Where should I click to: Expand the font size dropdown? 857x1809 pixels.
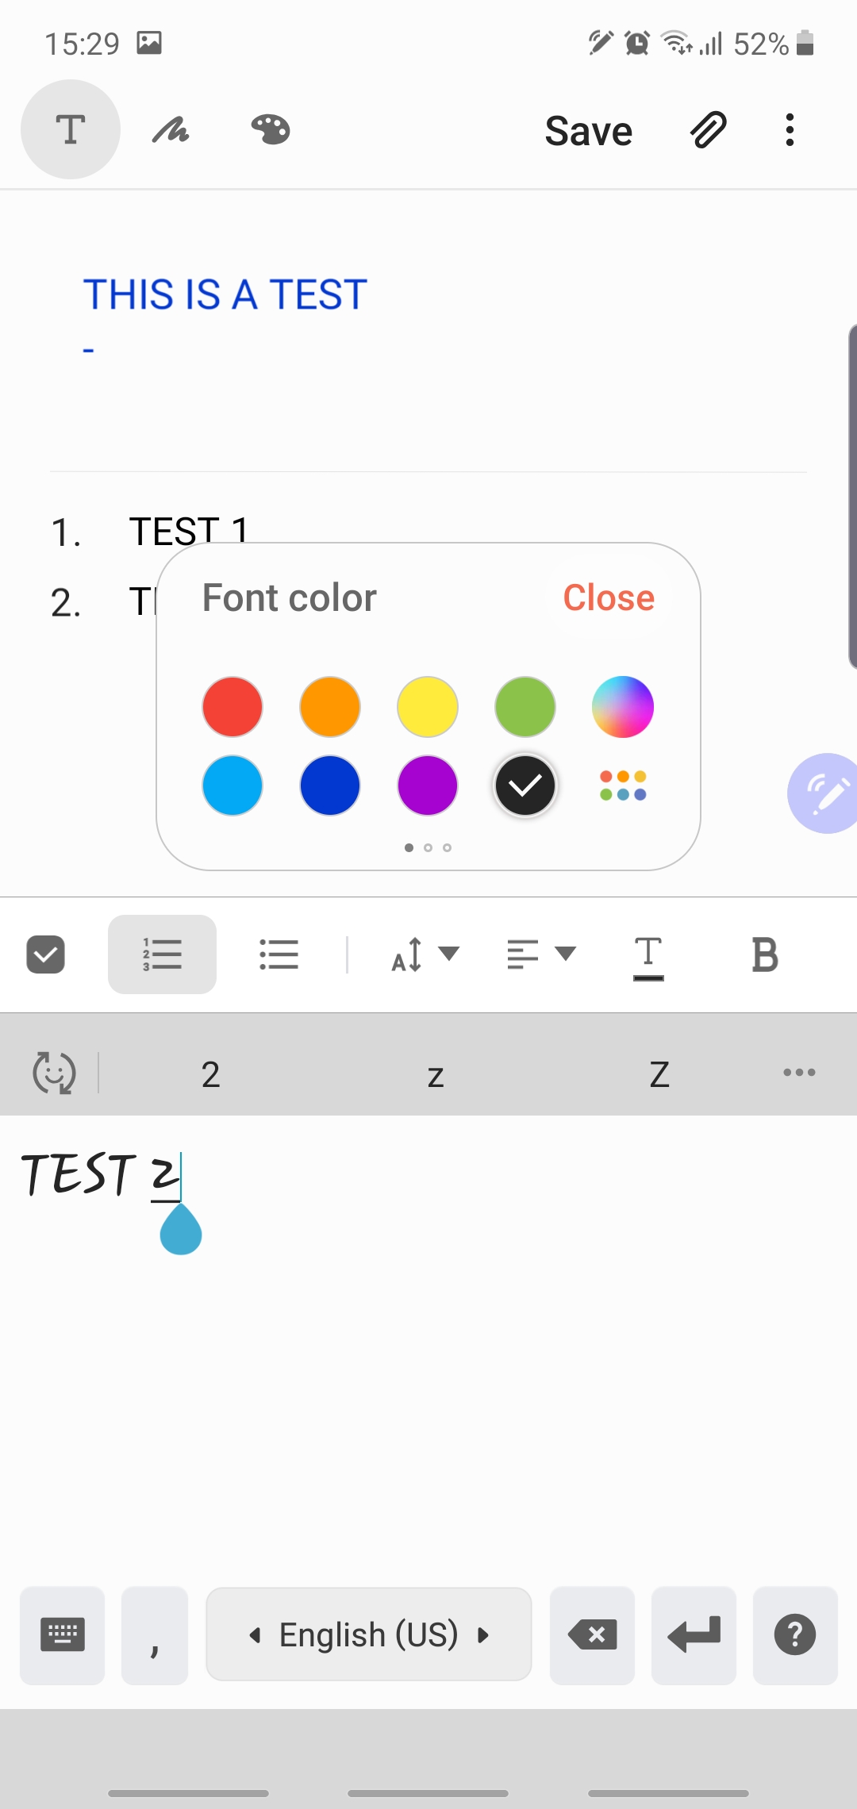[x=425, y=954]
